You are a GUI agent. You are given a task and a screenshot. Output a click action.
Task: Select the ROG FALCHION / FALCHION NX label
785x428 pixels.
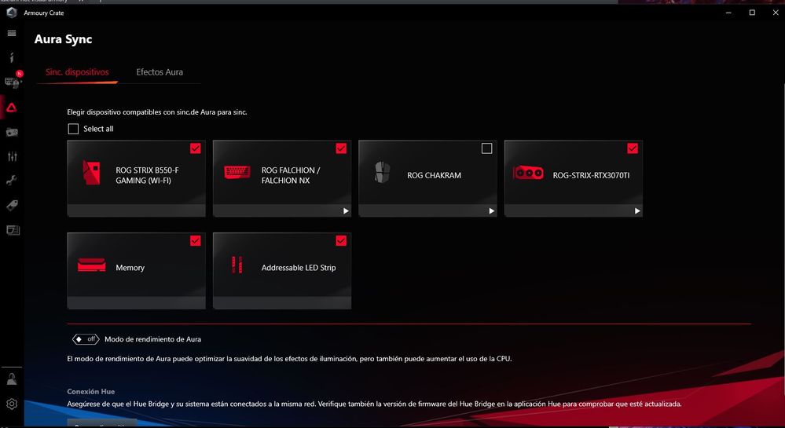pyautogui.click(x=291, y=175)
